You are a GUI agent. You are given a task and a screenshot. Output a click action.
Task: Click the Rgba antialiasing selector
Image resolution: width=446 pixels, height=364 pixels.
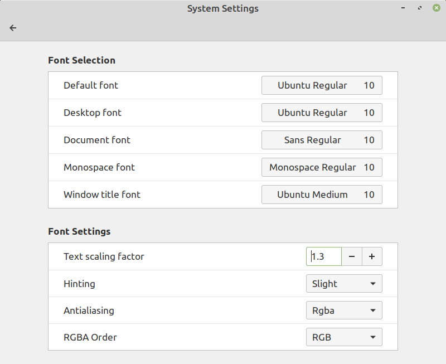pos(343,310)
